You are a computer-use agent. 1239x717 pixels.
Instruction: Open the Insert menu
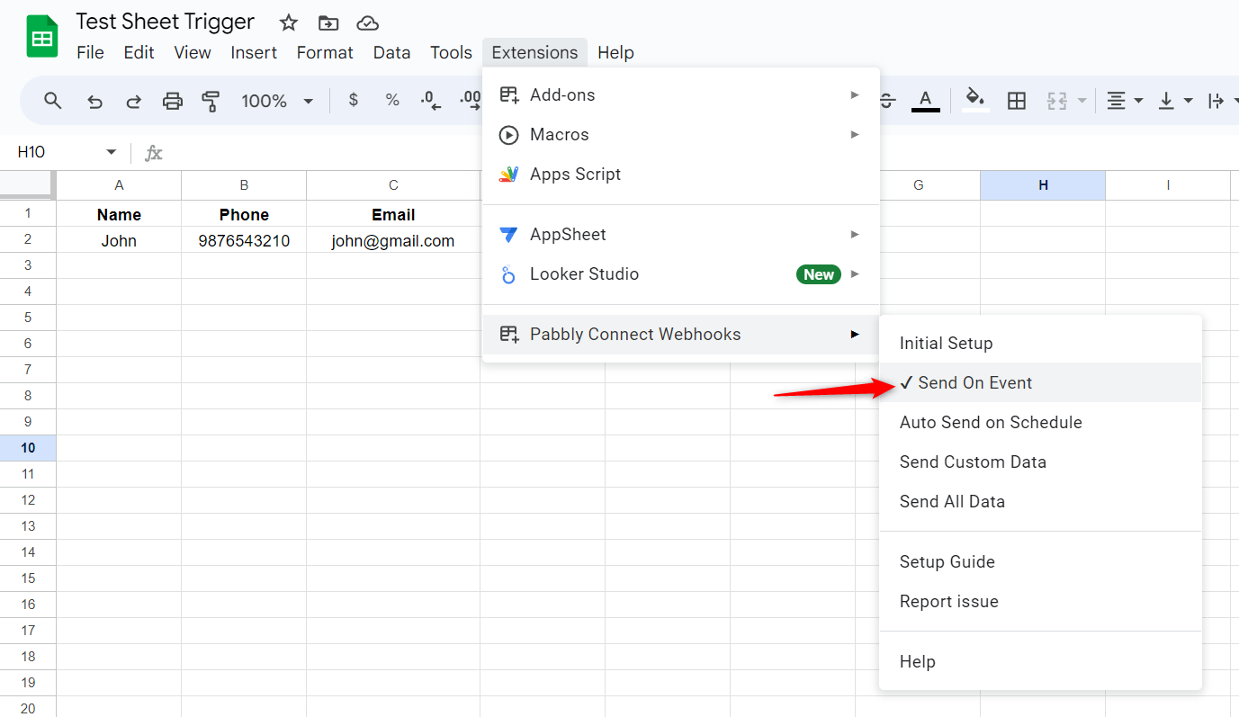(x=254, y=52)
